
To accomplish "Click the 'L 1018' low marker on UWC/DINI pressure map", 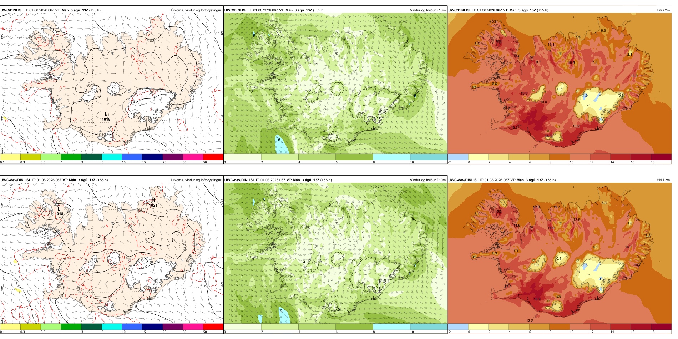I will tap(106, 117).
